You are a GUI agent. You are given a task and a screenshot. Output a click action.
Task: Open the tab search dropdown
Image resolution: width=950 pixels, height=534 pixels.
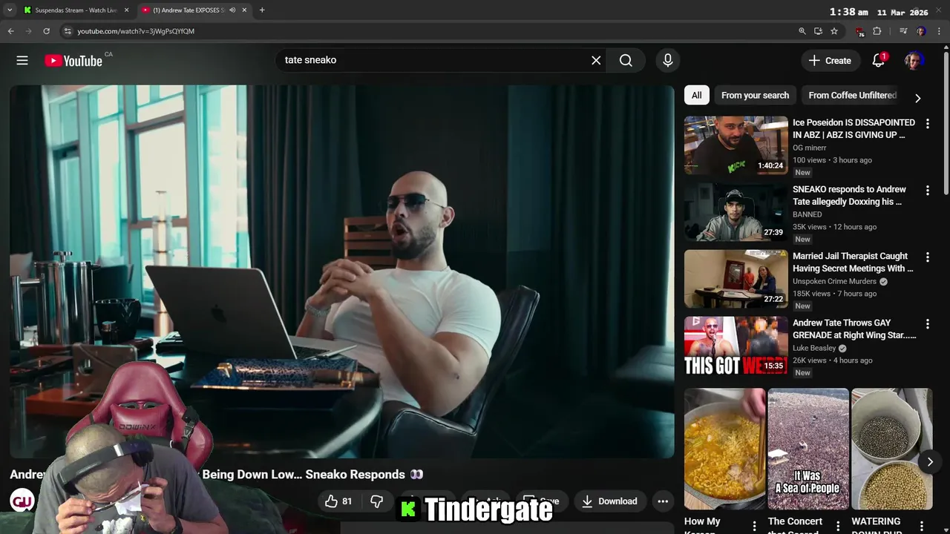click(10, 10)
